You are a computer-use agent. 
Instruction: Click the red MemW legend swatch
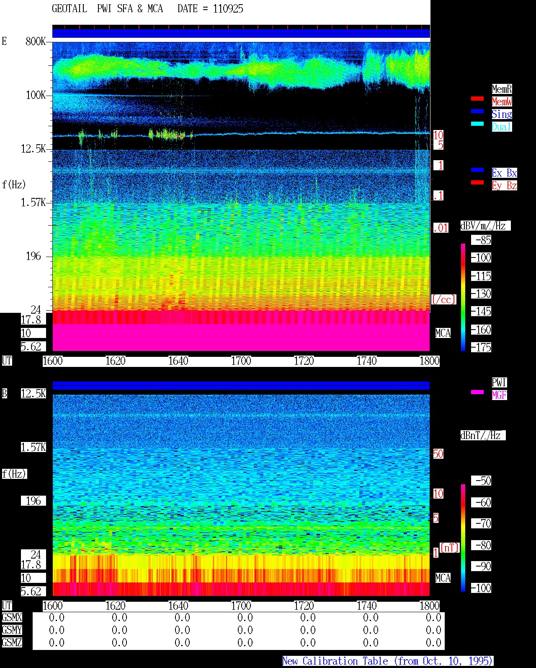[x=477, y=99]
